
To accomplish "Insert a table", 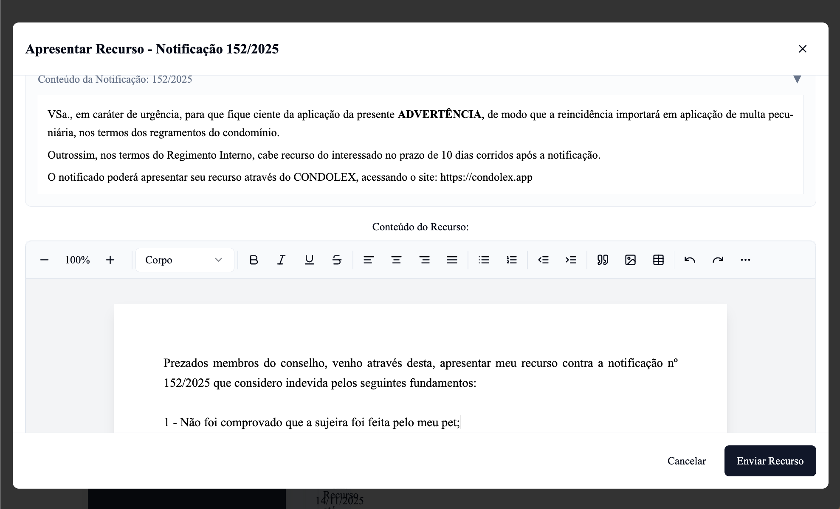I will coord(658,260).
